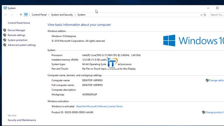
Task: Select the System breadcrumb item
Action: click(82, 15)
